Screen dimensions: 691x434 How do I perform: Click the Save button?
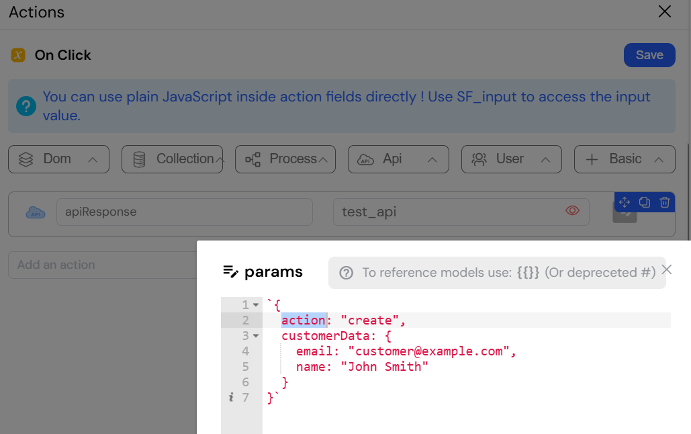click(649, 55)
